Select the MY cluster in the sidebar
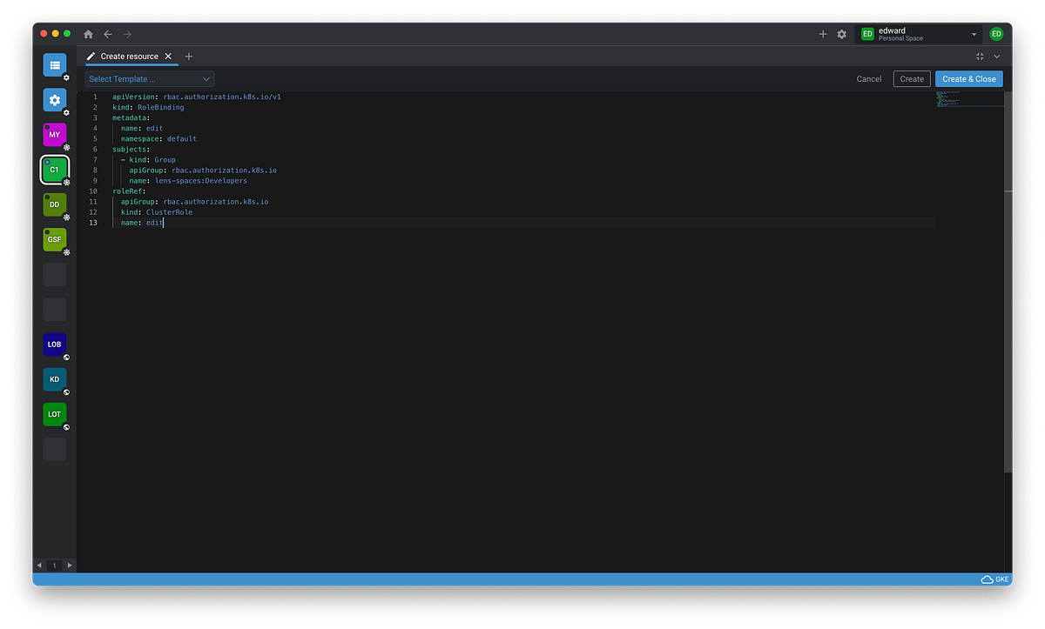 click(x=54, y=135)
